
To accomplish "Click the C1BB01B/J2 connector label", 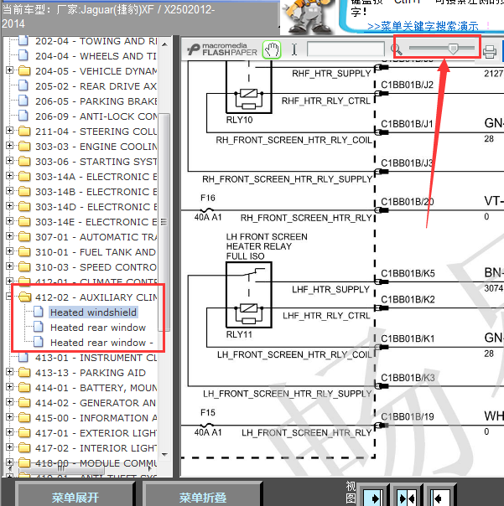I will tap(407, 85).
